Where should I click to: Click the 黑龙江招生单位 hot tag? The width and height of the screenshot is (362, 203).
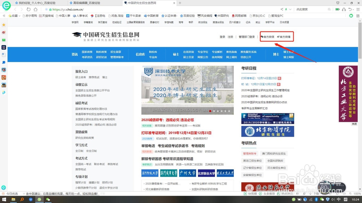(x=252, y=161)
